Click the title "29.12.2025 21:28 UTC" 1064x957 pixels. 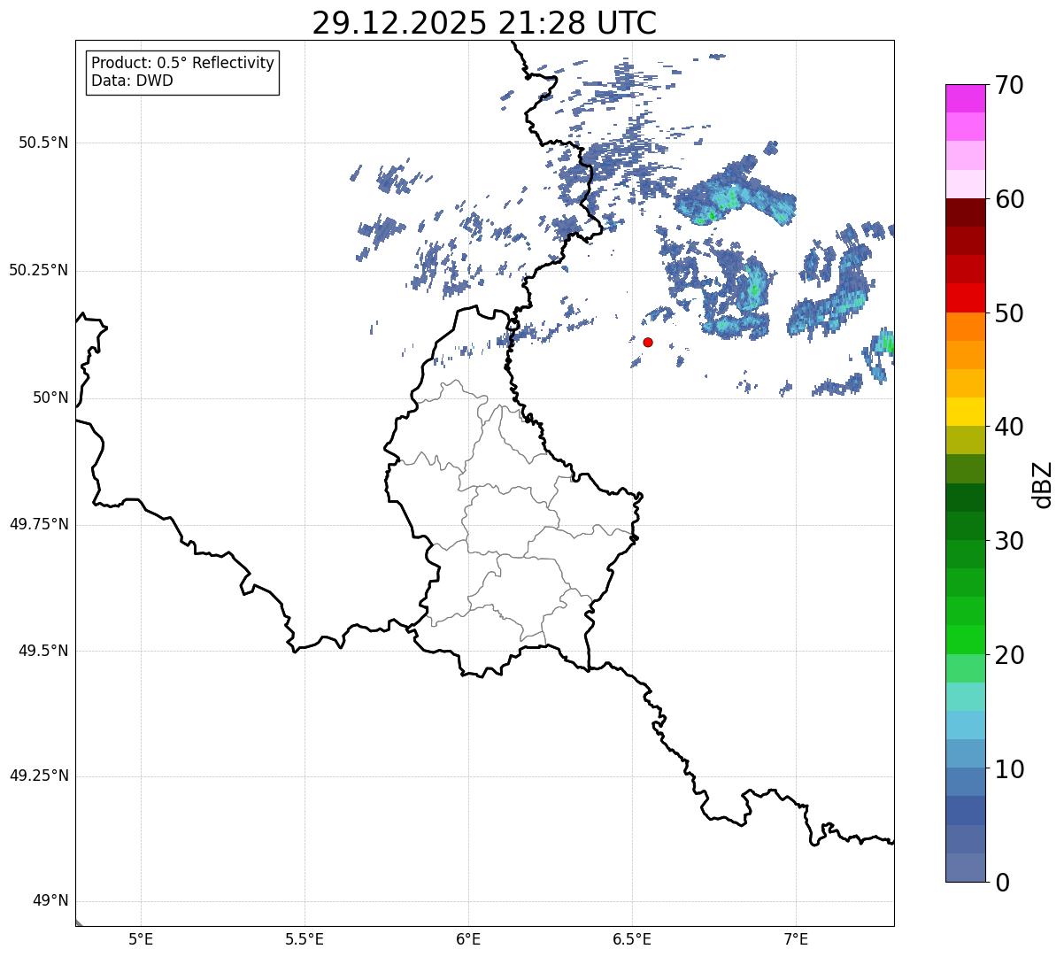[x=484, y=23]
